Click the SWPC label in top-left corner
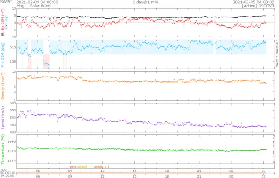Screen dimensions: 279x178 pos(6,2)
